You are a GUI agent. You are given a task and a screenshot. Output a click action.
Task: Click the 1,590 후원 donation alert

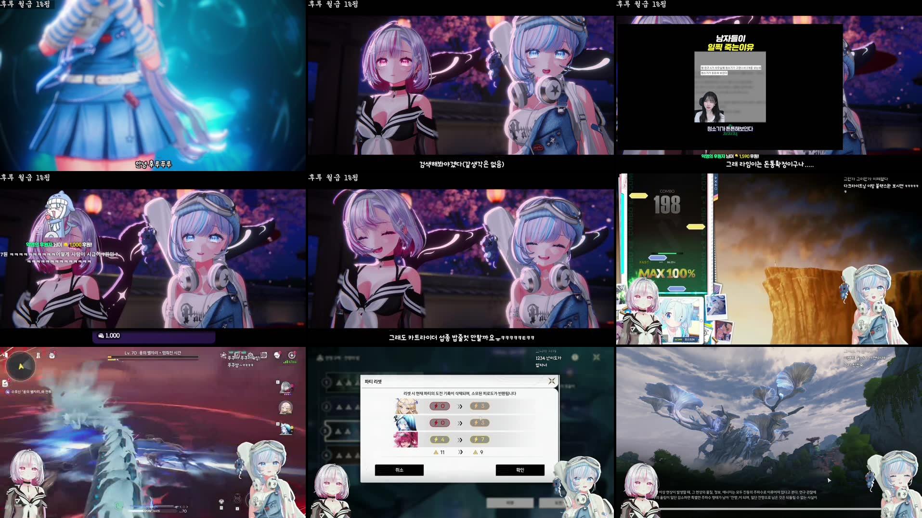730,156
